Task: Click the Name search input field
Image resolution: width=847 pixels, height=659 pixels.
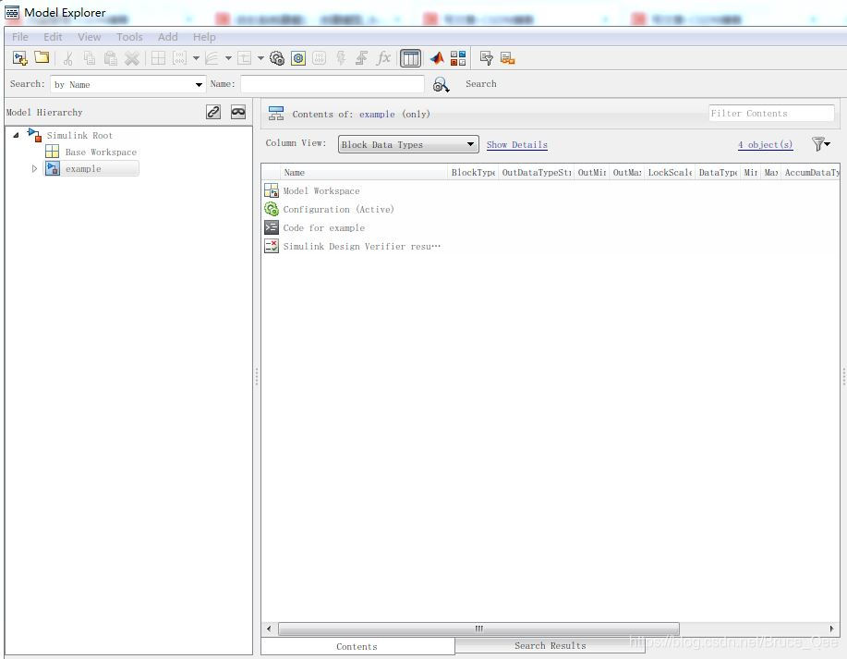Action: tap(333, 84)
